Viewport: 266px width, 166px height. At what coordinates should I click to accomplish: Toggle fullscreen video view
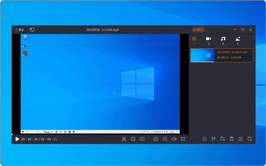tap(183, 139)
